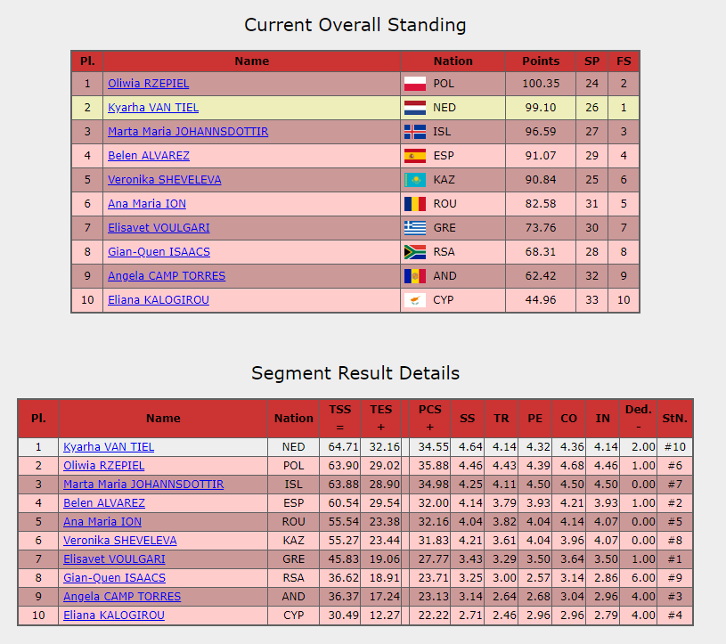Click the Kazakhstan flag icon

click(415, 180)
